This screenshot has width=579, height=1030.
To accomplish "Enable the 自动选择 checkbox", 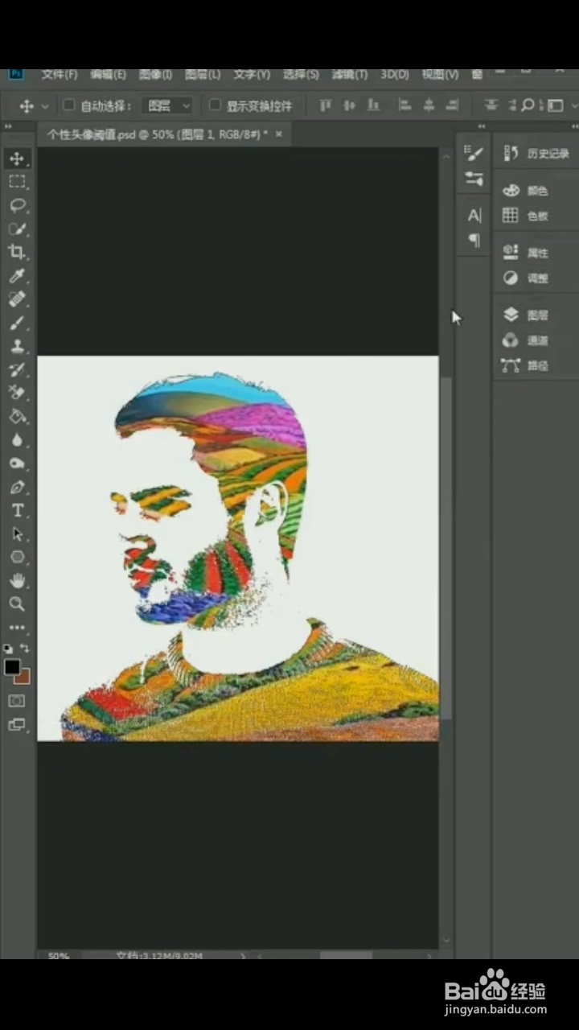I will coord(68,105).
